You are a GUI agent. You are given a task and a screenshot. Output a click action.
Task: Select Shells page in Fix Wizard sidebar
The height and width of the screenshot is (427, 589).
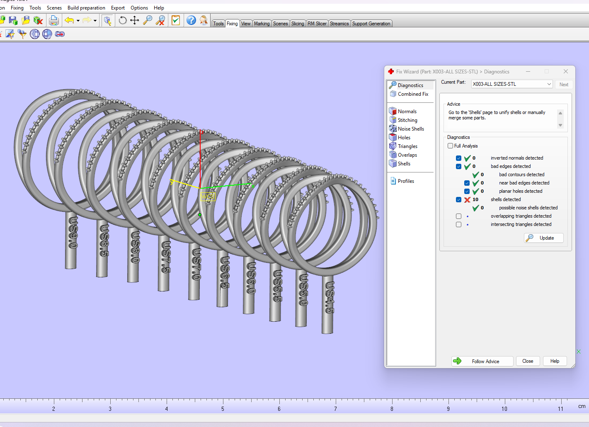[x=404, y=164]
